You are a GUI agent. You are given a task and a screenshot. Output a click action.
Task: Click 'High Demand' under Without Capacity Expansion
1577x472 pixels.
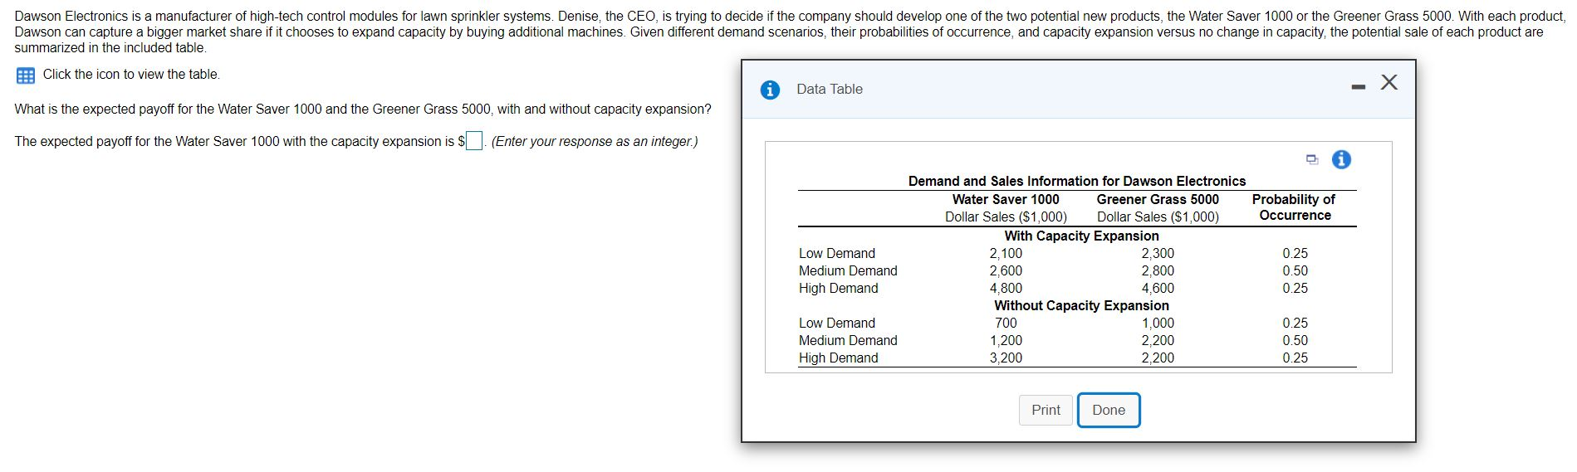point(838,358)
